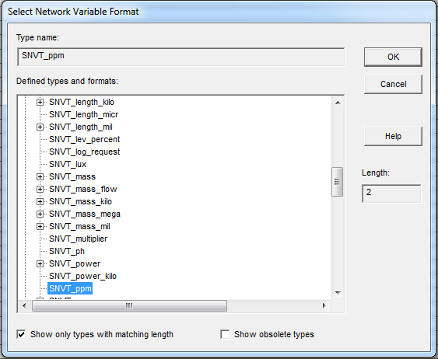Click the horizontal scrollbar right arrow
Viewport: 438px width, 359px height.
click(x=324, y=305)
